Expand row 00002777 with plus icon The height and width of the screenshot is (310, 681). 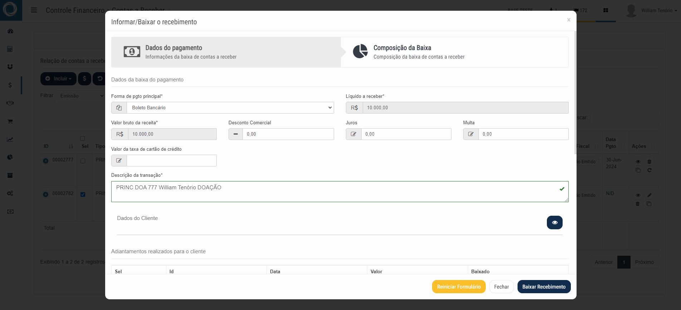46,161
